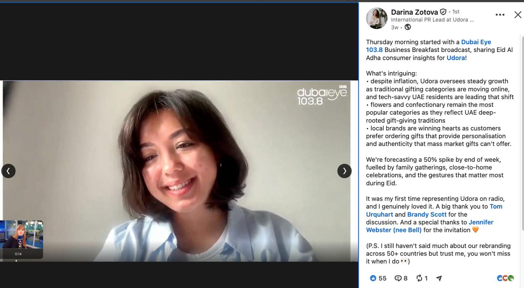Viewport: 524px width, 288px height.
Task: Click the 'What's intriguing:' text line
Action: click(x=391, y=73)
